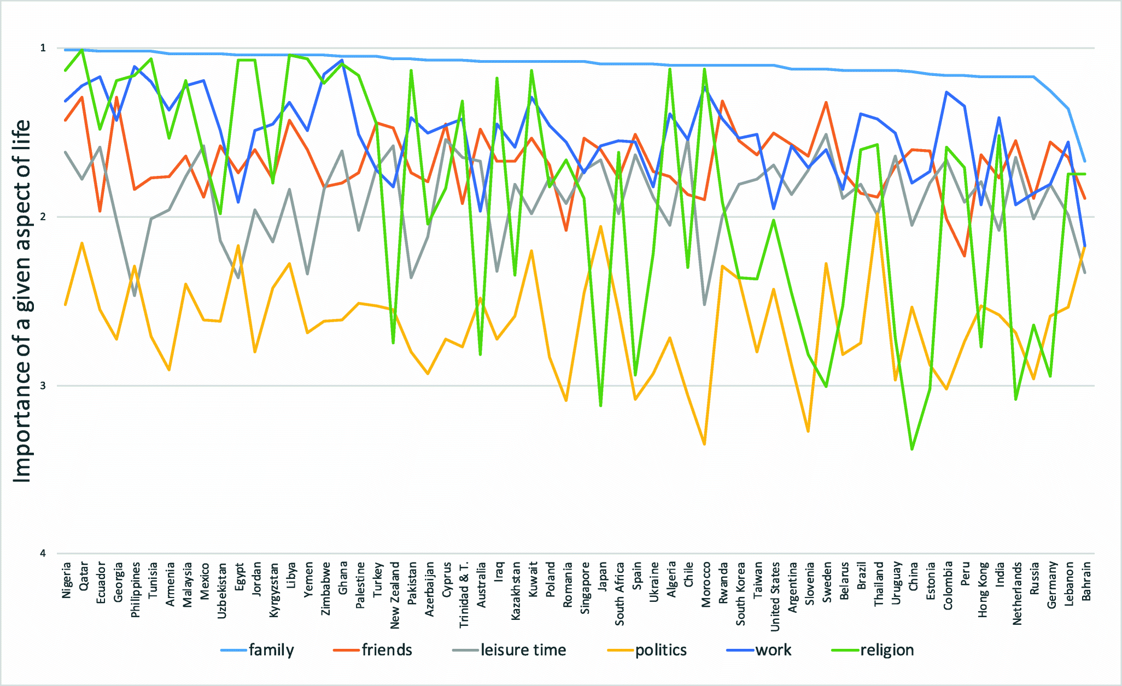Click the 'Bahrain' x-axis label
The height and width of the screenshot is (686, 1122).
point(1086,582)
